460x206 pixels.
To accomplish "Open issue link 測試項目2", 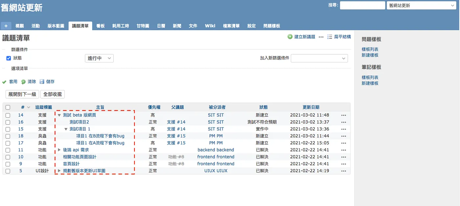I will 79,122.
